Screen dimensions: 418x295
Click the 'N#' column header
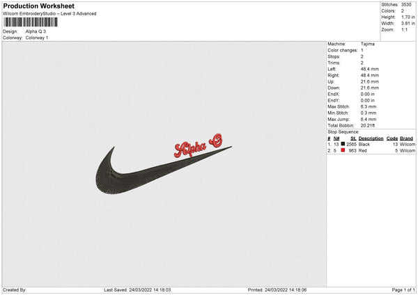(336, 138)
